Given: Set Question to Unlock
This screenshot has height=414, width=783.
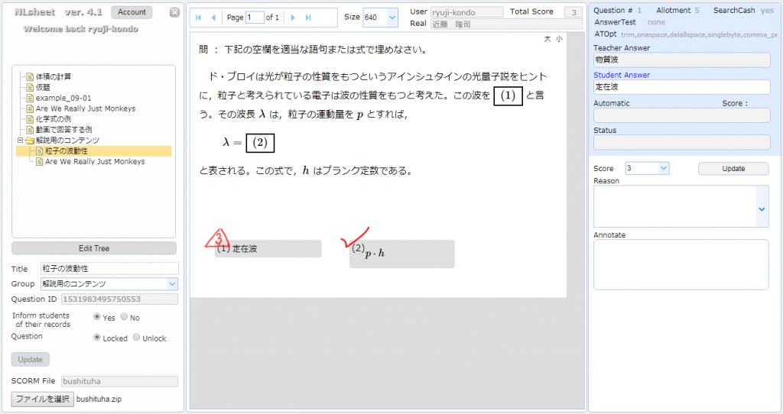Looking at the screenshot, I should coord(137,338).
